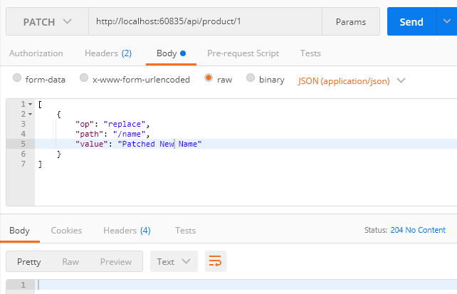The height and width of the screenshot is (294, 457).
Task: Switch to the response Cookies tab
Action: click(x=66, y=231)
